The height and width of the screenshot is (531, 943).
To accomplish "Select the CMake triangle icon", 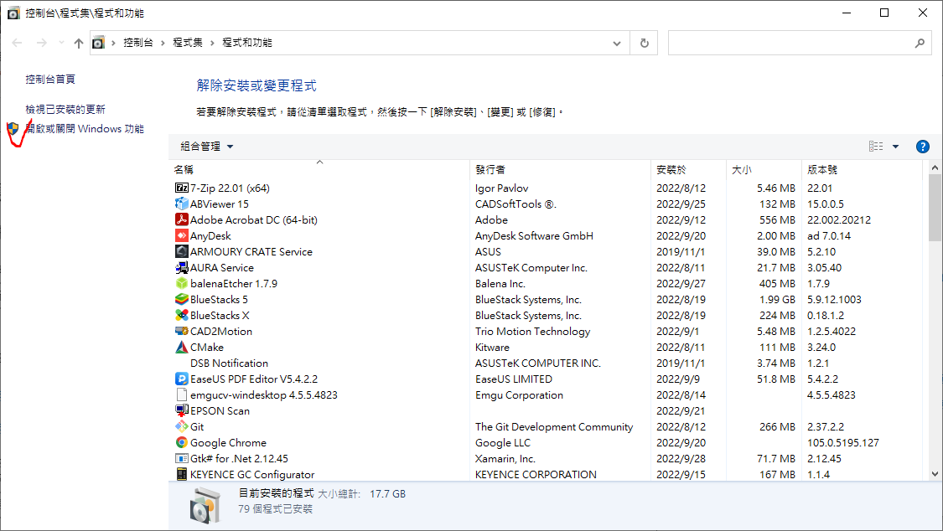I will [x=182, y=348].
